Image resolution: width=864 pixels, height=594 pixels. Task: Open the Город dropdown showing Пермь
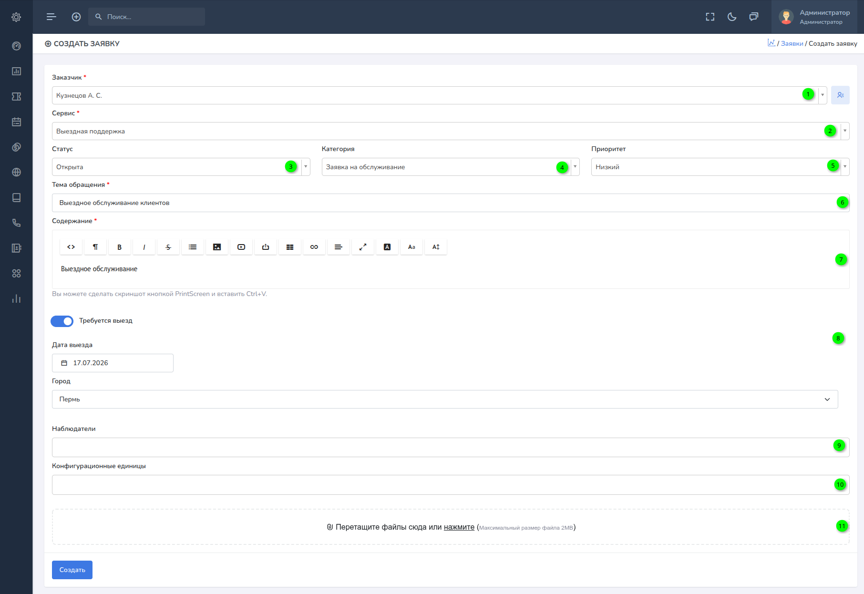click(445, 399)
